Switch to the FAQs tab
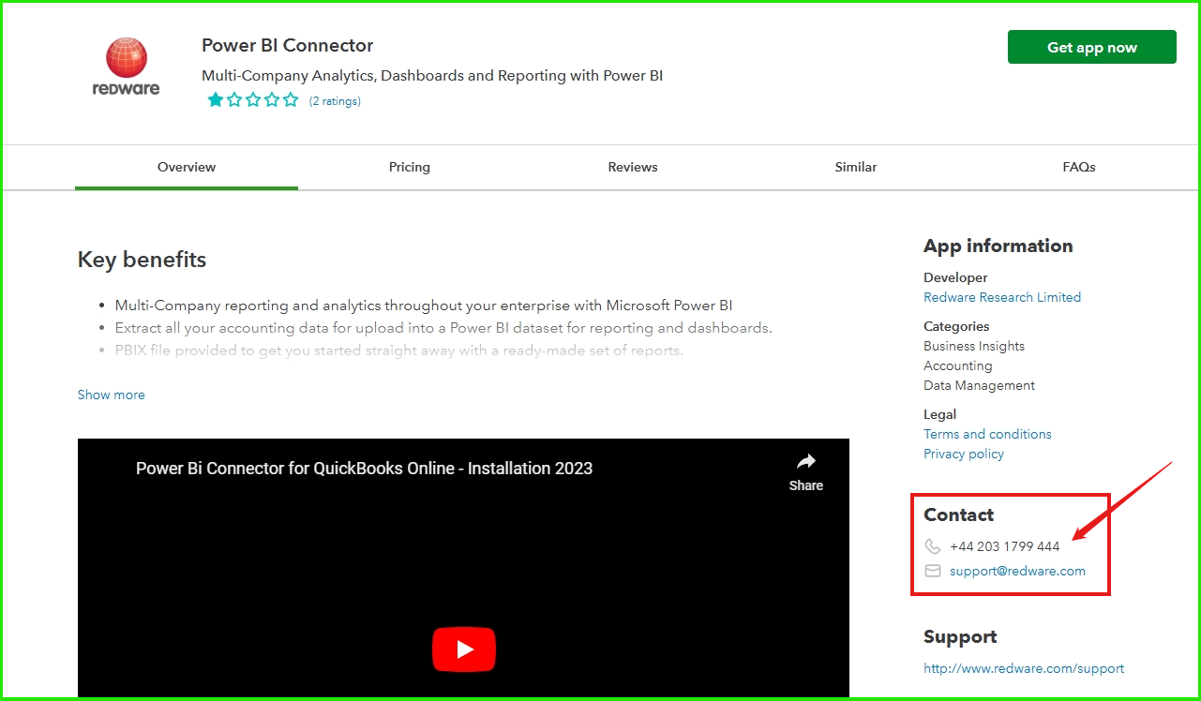 [x=1078, y=167]
